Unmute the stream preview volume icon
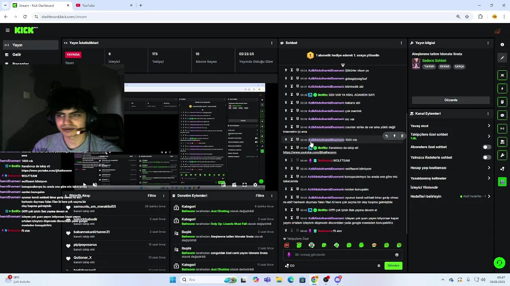This screenshot has height=286, width=510. 95,185
